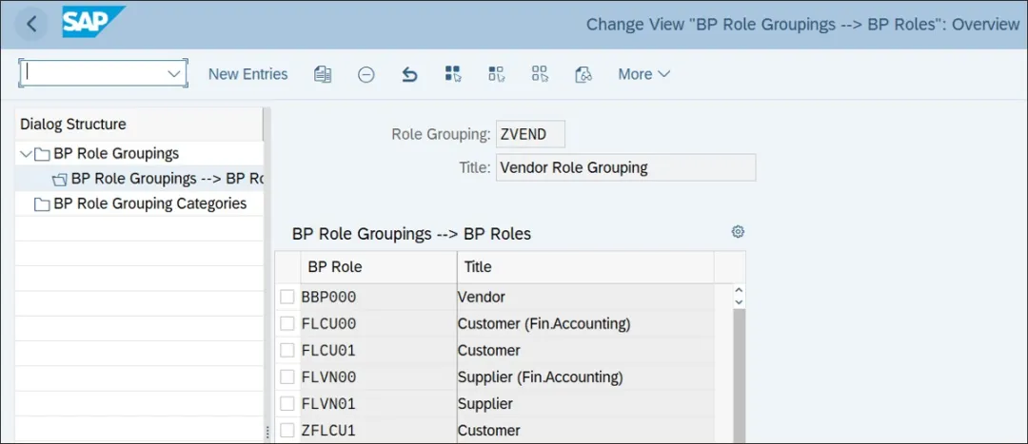Open the command field dropdown arrow
This screenshot has height=444, width=1028.
tap(174, 73)
